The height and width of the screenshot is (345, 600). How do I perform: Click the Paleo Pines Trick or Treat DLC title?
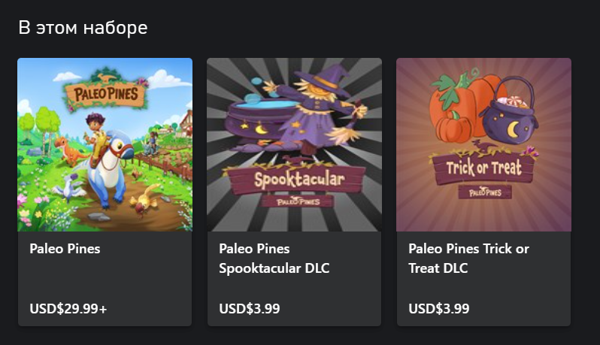pyautogui.click(x=468, y=258)
